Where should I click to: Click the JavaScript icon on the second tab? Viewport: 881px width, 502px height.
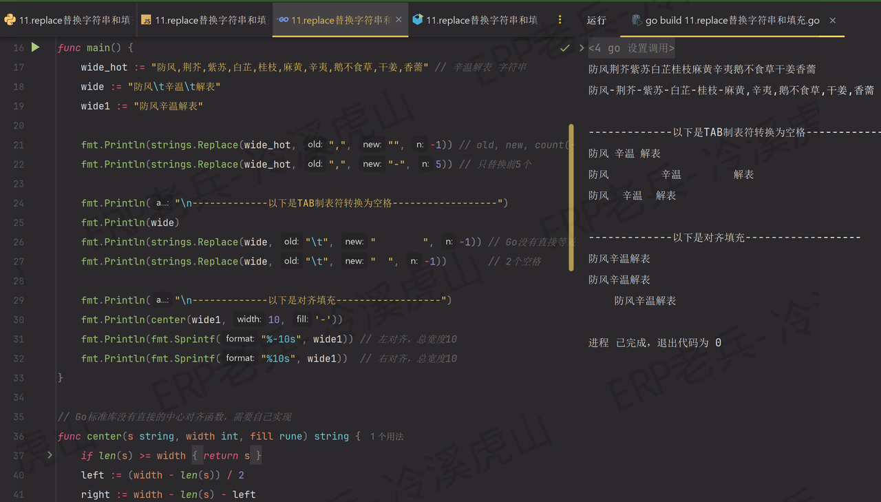click(x=145, y=21)
